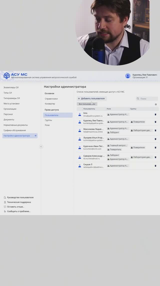Click user name Лухарев Илья Игор...
This screenshot has height=286, width=160.
click(94, 137)
